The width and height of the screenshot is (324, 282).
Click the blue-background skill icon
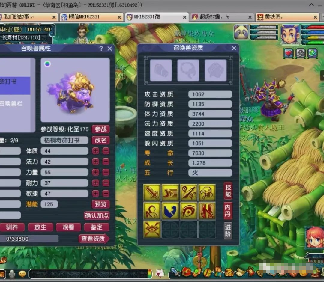pyautogui.click(x=170, y=211)
